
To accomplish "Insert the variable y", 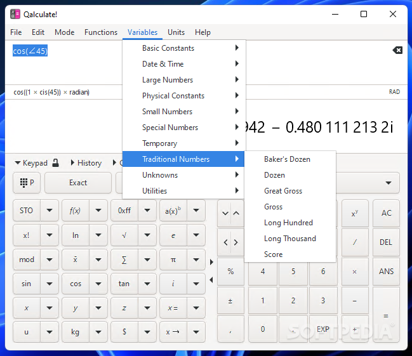I will pos(76,308).
